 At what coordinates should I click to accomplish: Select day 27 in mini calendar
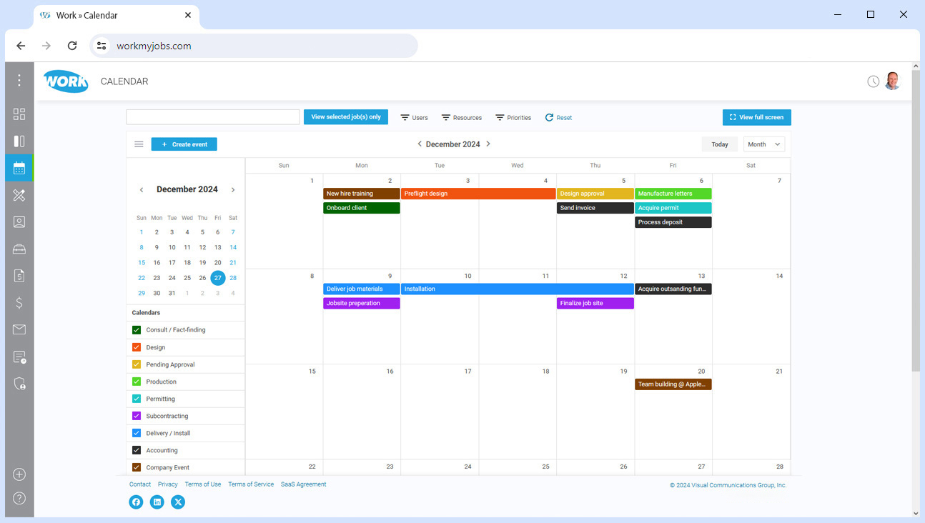pos(218,278)
